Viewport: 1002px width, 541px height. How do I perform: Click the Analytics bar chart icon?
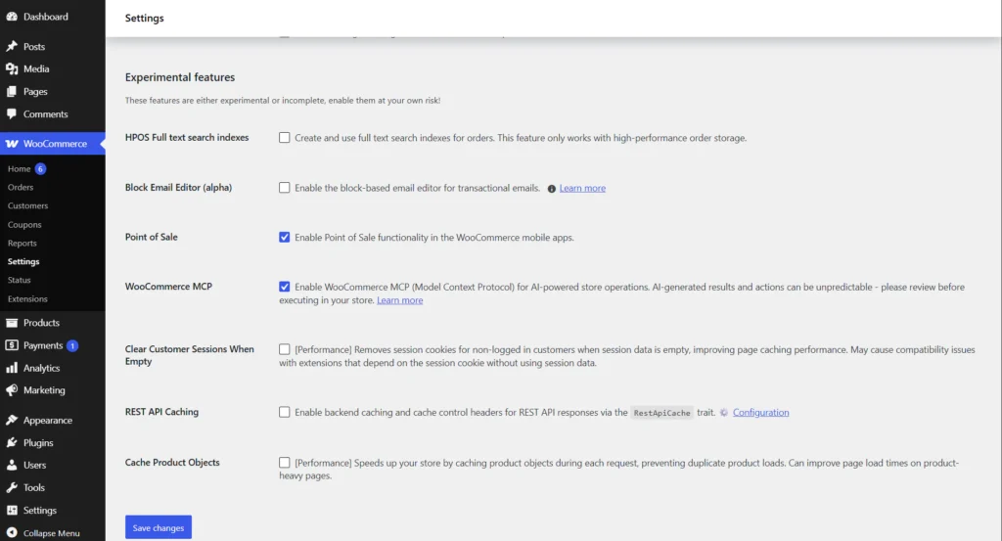(x=12, y=368)
